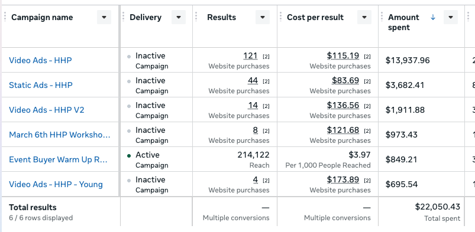Click the $13,937.96 amount spent
This screenshot has width=475, height=232.
[408, 60]
